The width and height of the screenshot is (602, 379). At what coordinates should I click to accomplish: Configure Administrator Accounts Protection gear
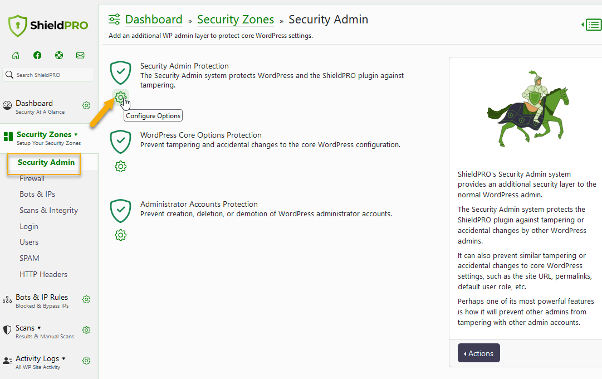[120, 235]
